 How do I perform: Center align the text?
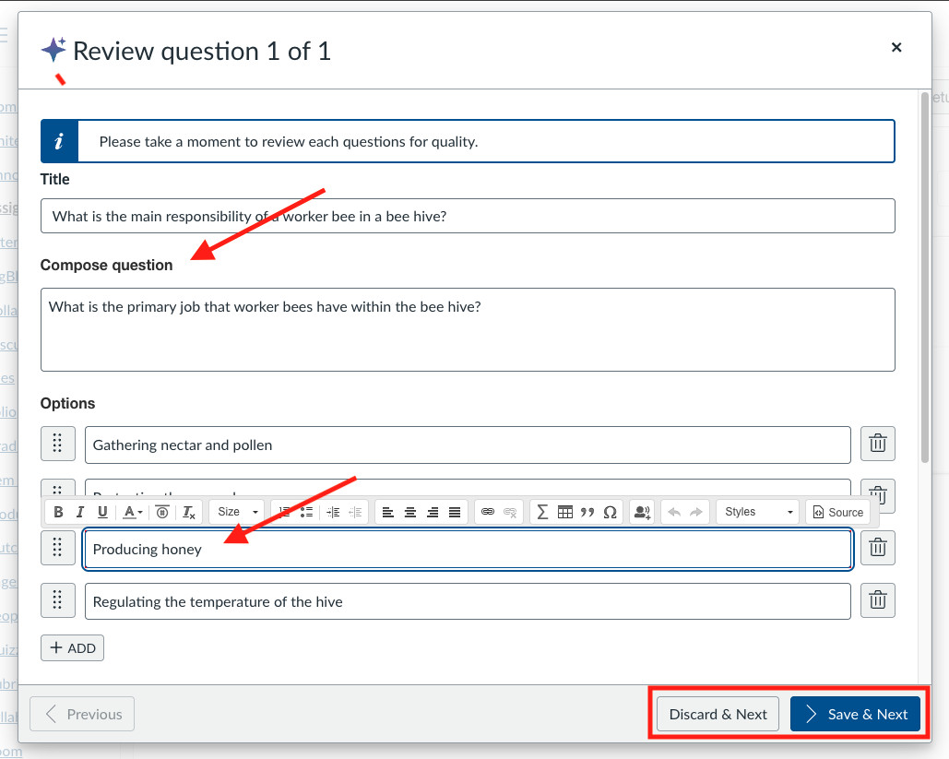(x=410, y=512)
